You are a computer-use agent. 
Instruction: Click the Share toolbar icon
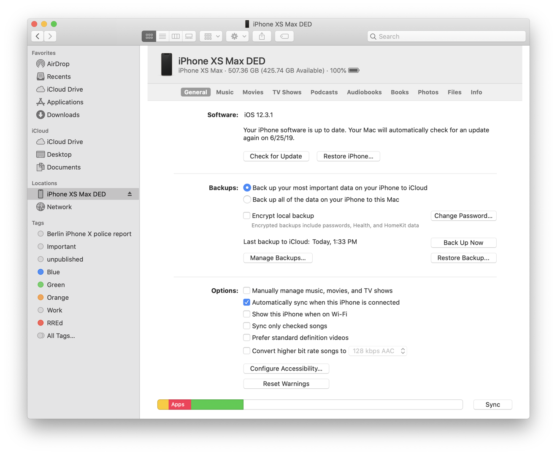(262, 36)
